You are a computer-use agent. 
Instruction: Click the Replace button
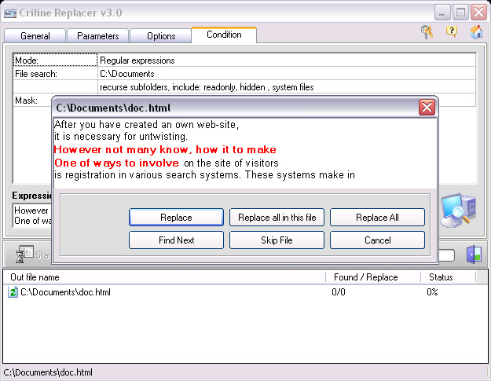click(176, 218)
